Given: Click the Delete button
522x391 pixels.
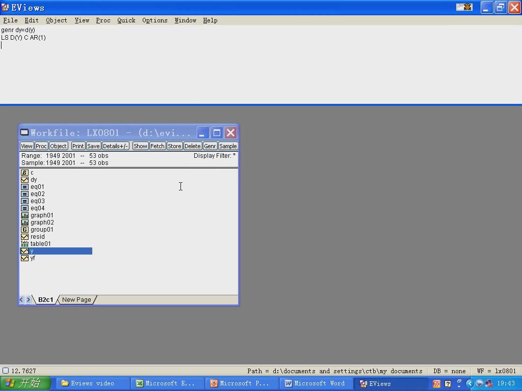Looking at the screenshot, I should point(192,146).
